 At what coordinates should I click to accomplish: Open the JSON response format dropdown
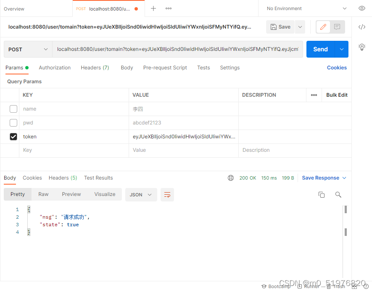(141, 195)
